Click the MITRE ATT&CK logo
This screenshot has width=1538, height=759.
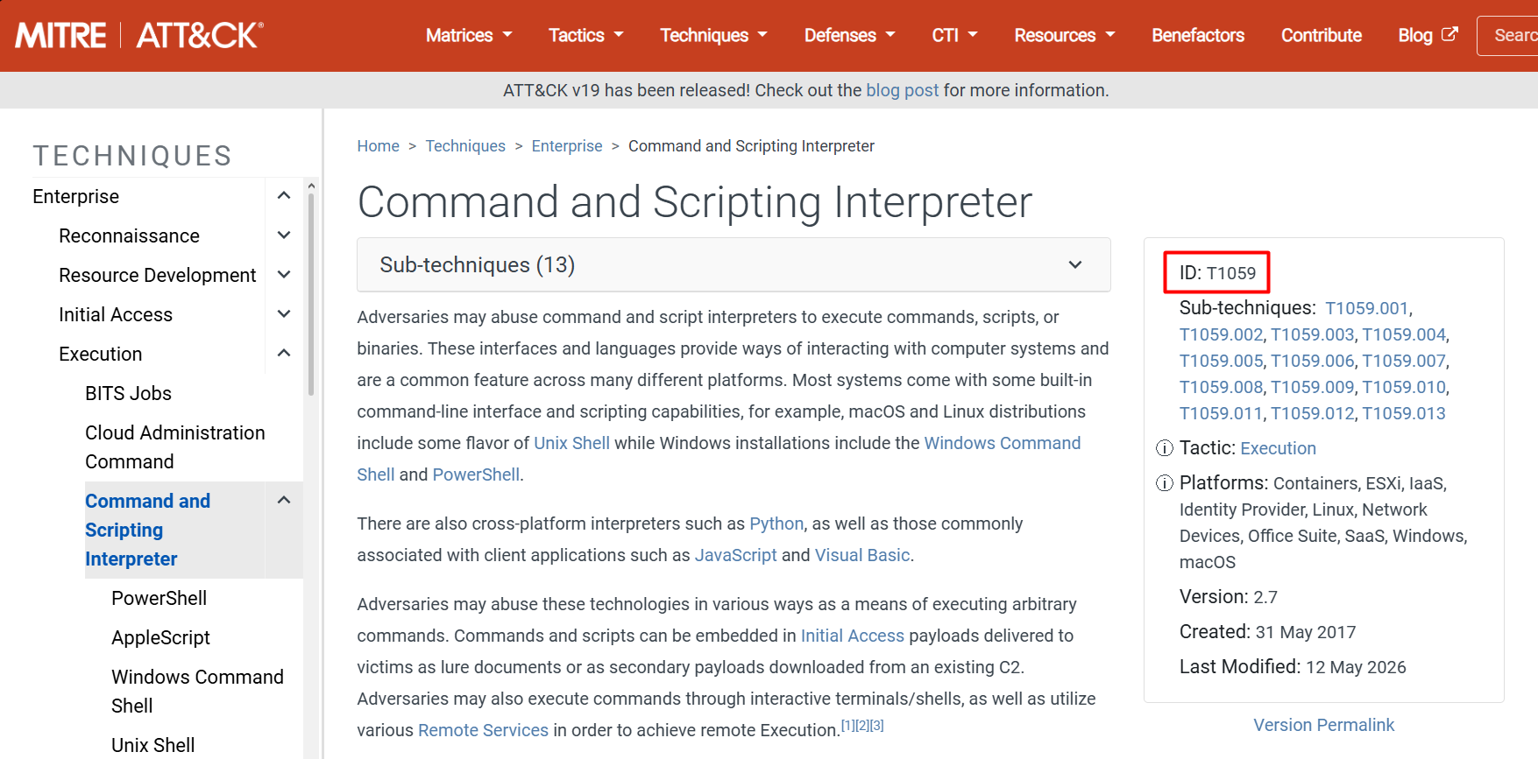(x=139, y=35)
